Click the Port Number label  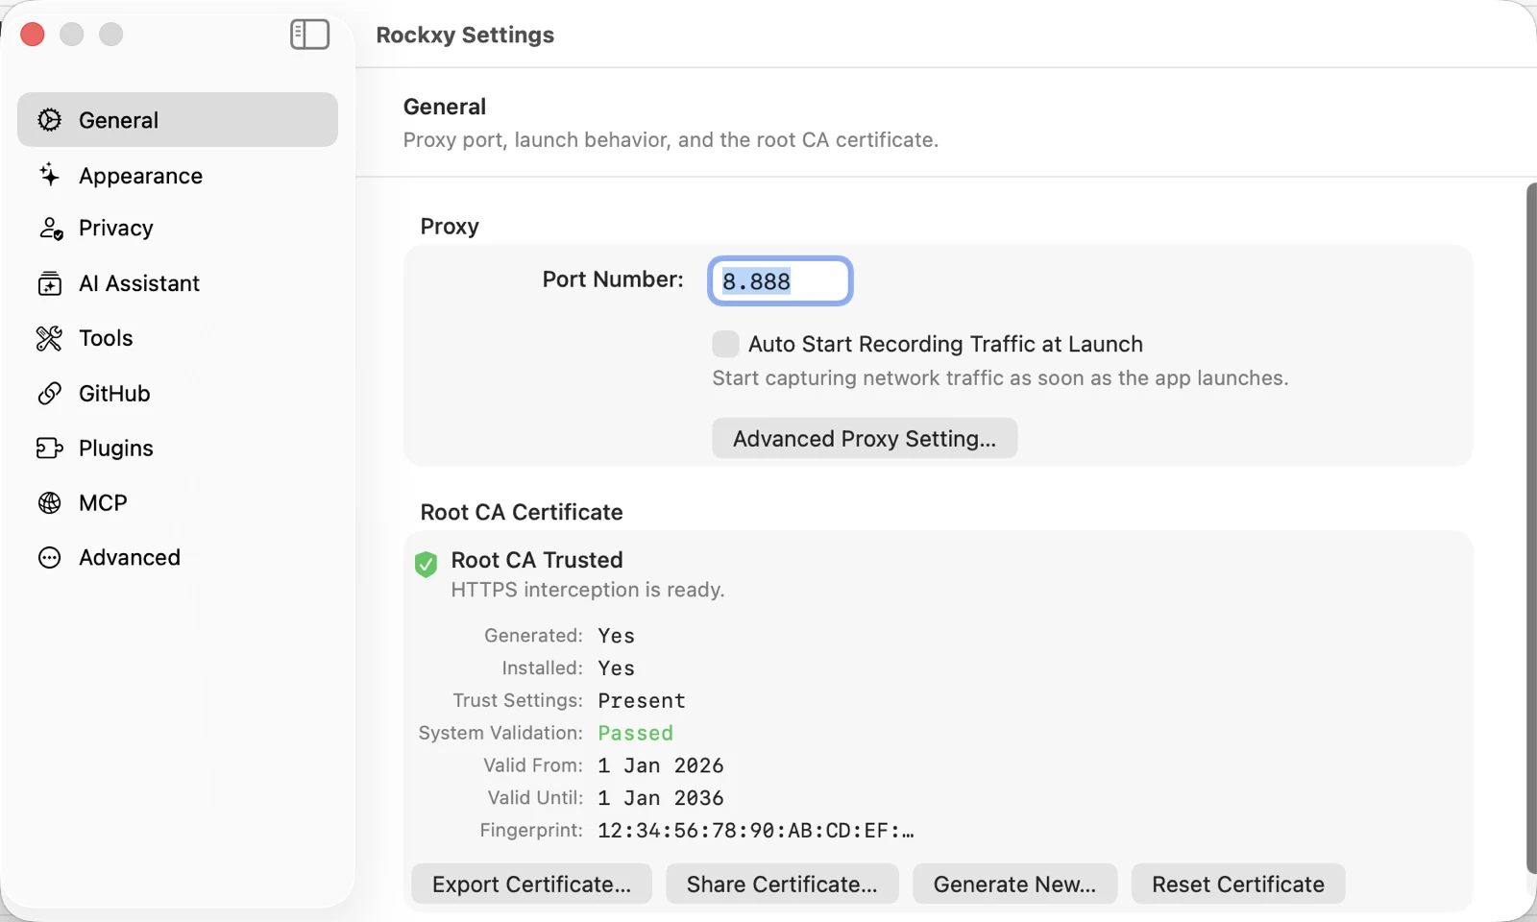pyautogui.click(x=613, y=279)
